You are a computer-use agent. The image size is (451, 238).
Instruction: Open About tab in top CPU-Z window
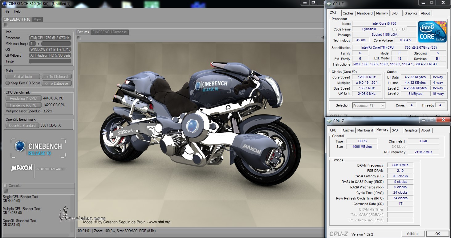pos(425,13)
